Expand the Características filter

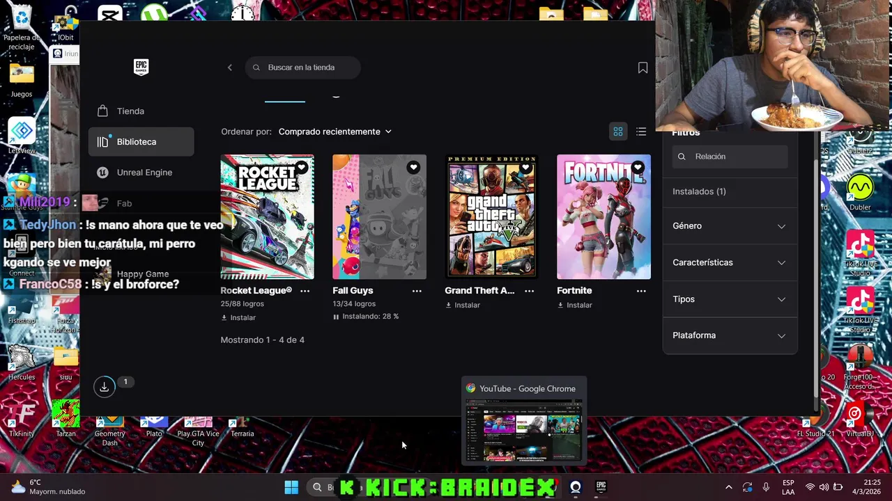coord(730,262)
